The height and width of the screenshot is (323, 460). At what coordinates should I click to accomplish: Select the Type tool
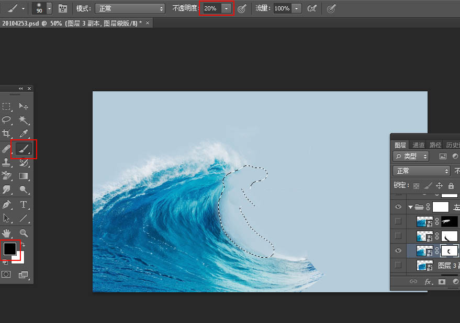24,204
